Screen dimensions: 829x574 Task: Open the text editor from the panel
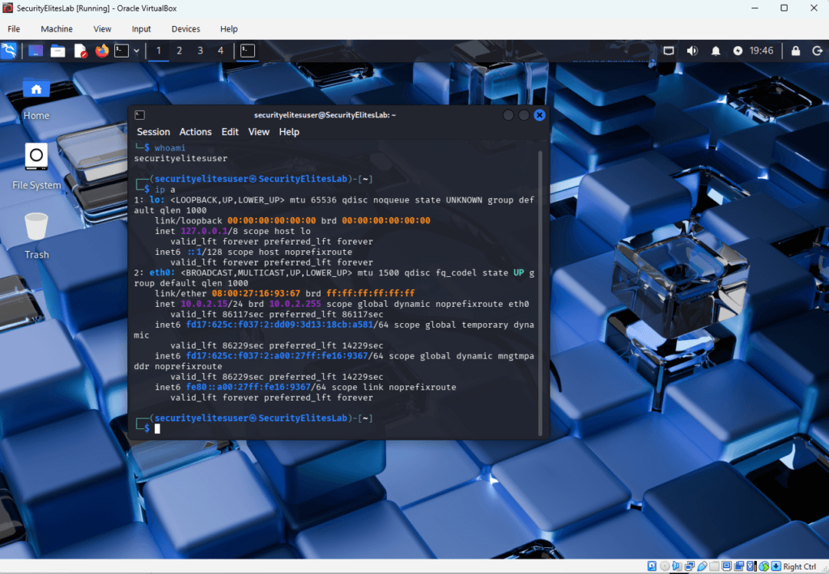81,50
